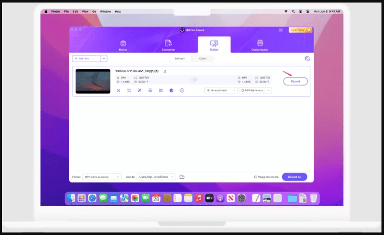Switch to the Converter tab

click(x=169, y=45)
